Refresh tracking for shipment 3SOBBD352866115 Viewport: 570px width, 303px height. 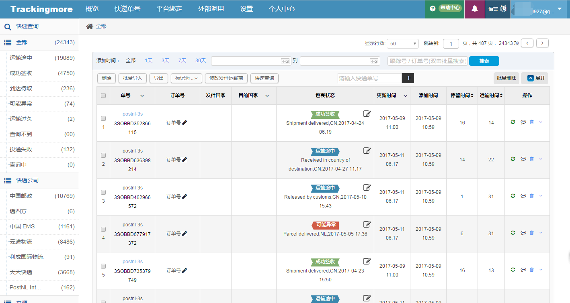pyautogui.click(x=513, y=122)
